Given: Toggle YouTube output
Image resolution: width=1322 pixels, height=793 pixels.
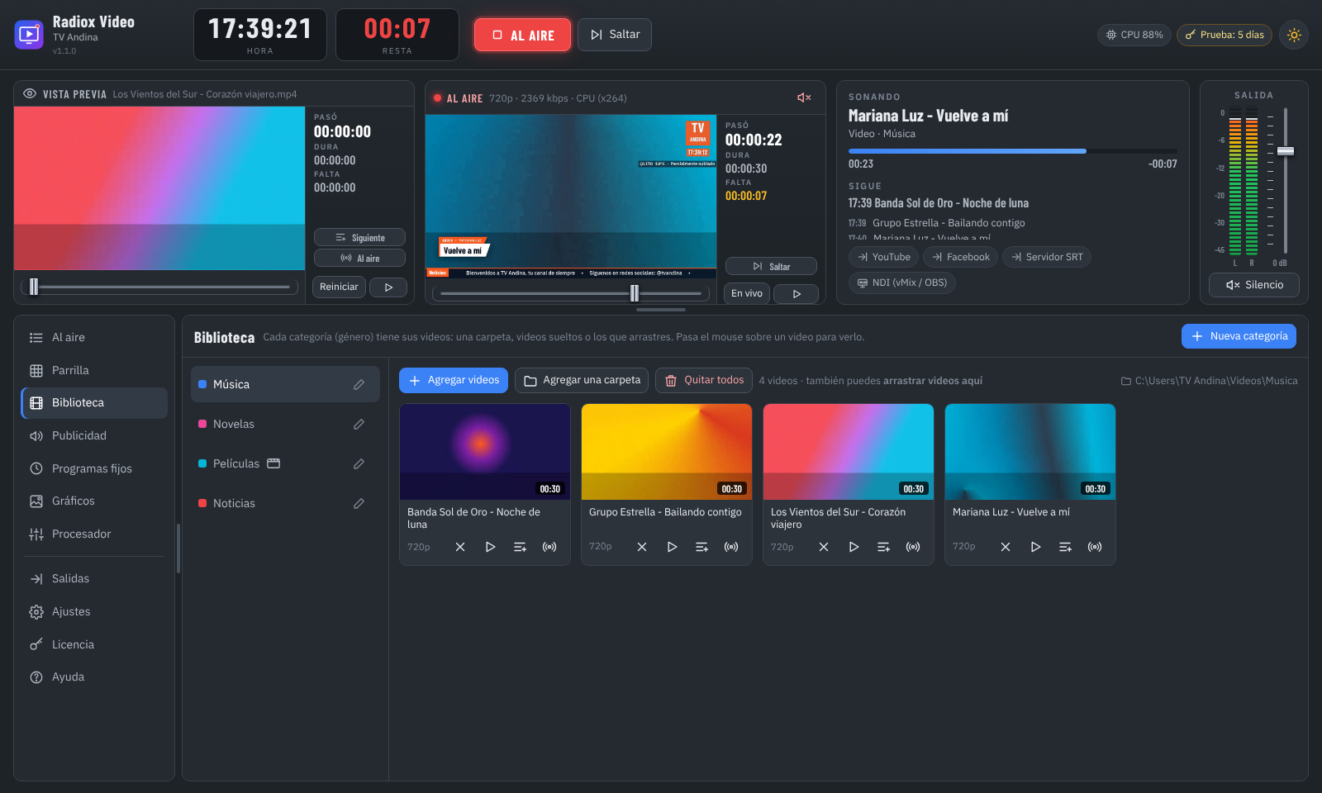Looking at the screenshot, I should pyautogui.click(x=883, y=257).
